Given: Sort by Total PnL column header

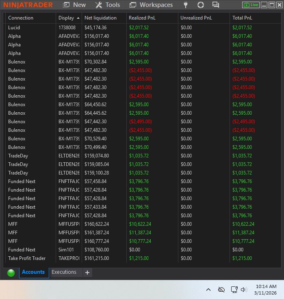Looking at the screenshot, I should click(255, 18).
